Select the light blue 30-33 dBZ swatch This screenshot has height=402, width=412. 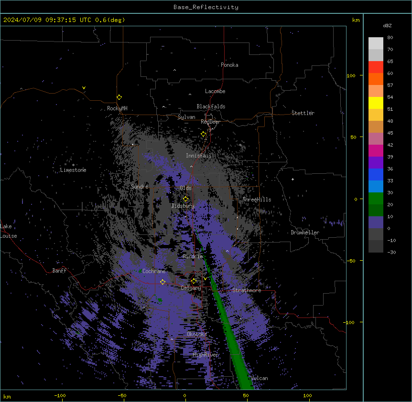click(x=376, y=187)
